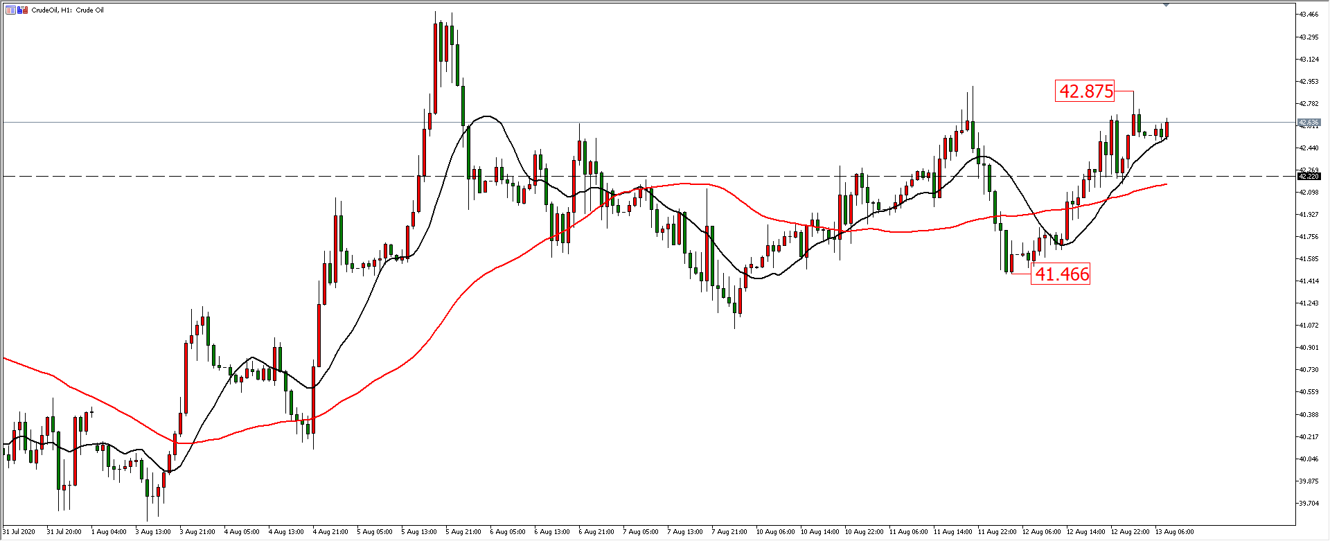Viewport: 1330px width, 541px height.
Task: Click the "4 Aug 21:00" time axis label
Action: coord(330,532)
